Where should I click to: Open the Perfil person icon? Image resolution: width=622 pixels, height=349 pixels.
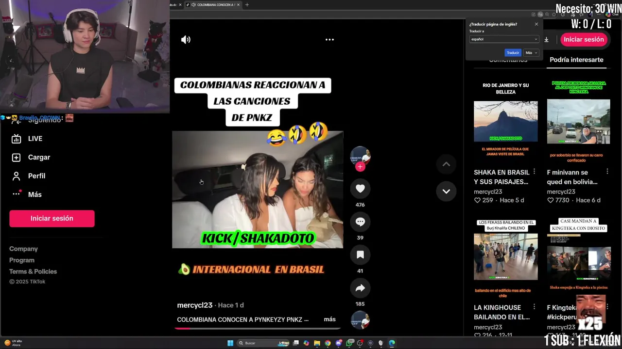pos(16,176)
